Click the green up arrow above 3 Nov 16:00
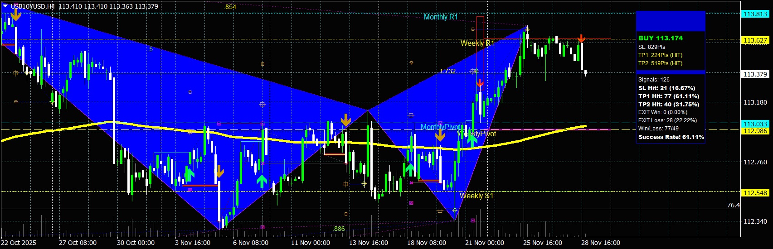The image size is (773, 249). tap(190, 173)
